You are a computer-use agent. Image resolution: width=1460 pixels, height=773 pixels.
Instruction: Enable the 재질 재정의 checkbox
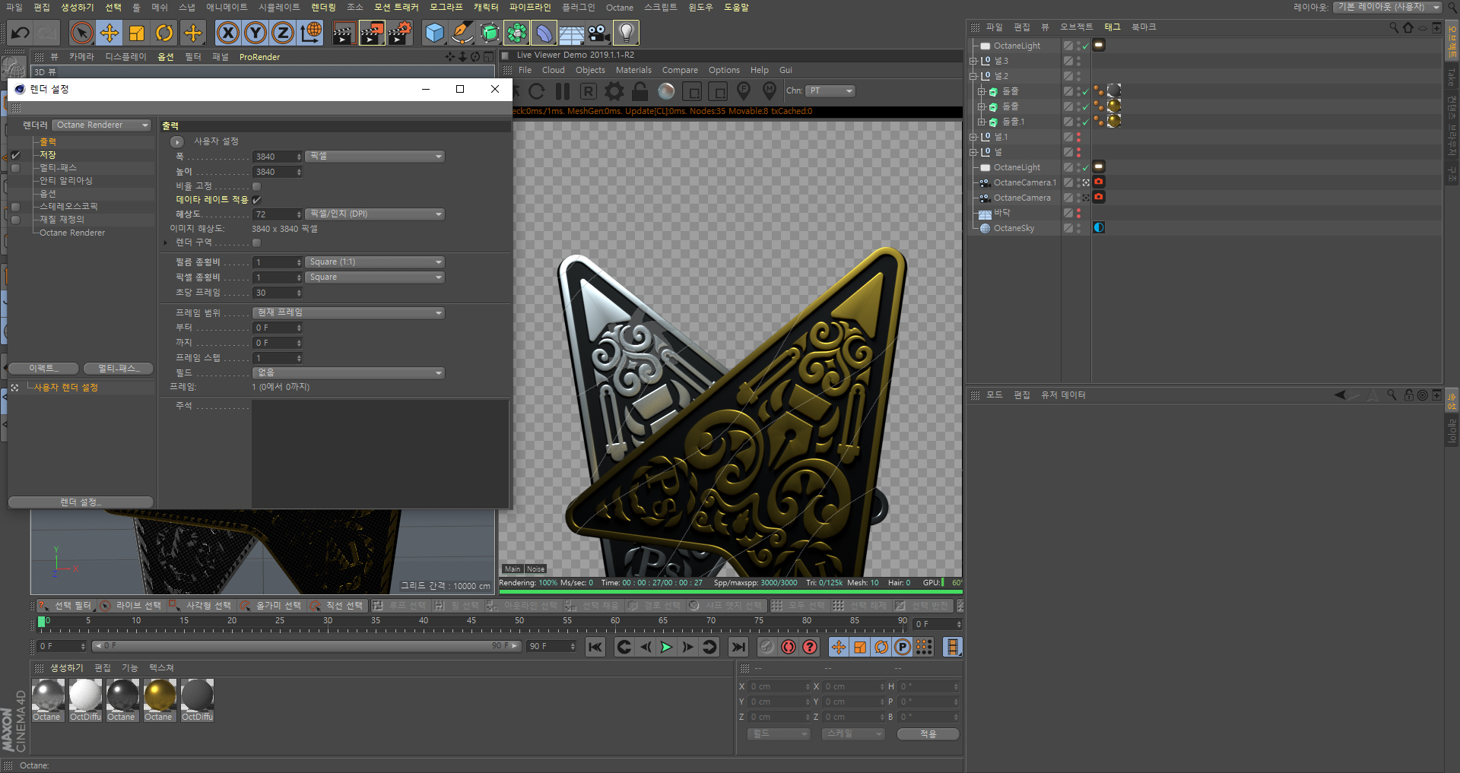pyautogui.click(x=15, y=220)
